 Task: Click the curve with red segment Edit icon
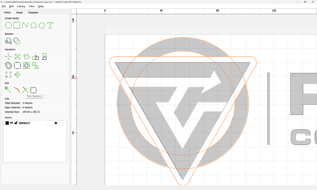[17, 90]
